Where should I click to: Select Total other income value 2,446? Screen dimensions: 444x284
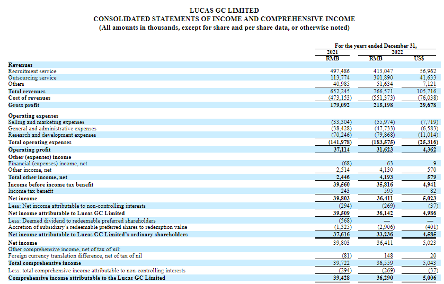coord(343,177)
